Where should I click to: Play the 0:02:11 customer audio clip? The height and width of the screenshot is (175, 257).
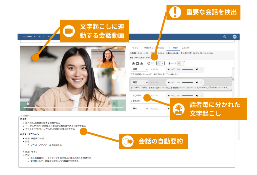click(169, 69)
